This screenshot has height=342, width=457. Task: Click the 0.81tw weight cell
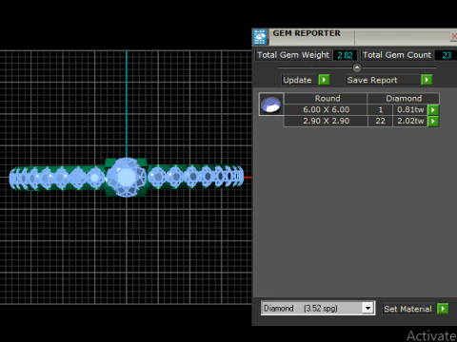(x=410, y=109)
